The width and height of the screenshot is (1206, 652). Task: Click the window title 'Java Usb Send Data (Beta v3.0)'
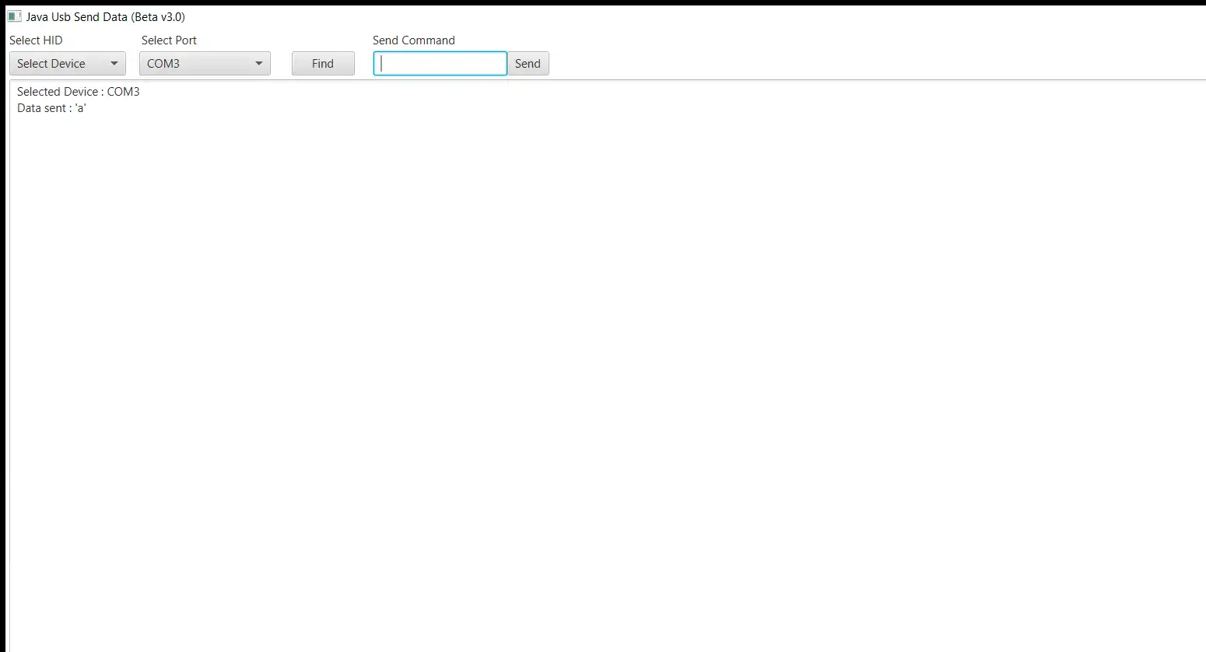(106, 16)
